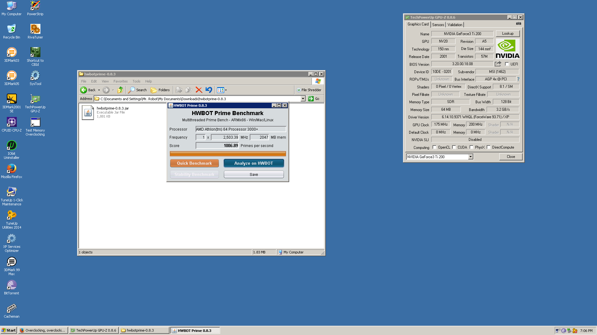Open 3DMark2001 SE desktop shortcut

(12, 103)
